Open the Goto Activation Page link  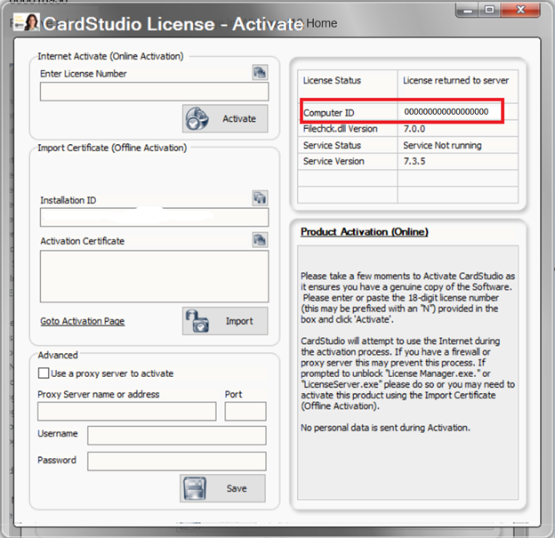pos(83,321)
